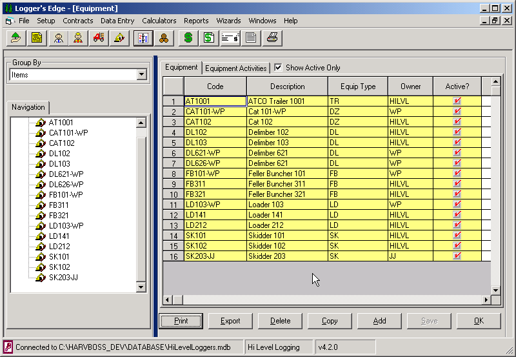The height and width of the screenshot is (357, 516).
Task: Click the stacked logs toolbar icon
Action: click(164, 38)
